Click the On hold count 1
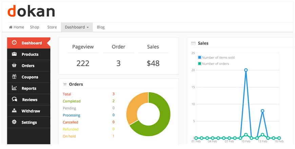 (114, 136)
